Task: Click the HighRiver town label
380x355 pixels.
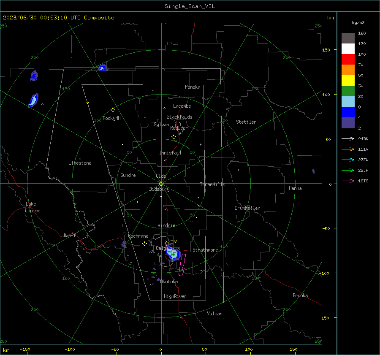Action: [x=175, y=296]
